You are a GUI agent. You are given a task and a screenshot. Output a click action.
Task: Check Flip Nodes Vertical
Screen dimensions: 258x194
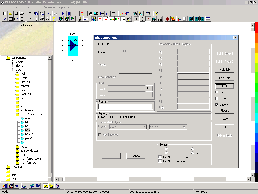pos(160,161)
